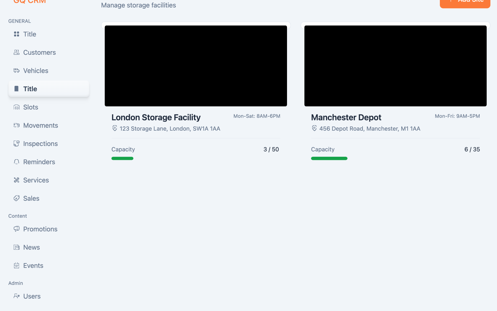Click the London address text '123 Storage Lane'
497x311 pixels.
(170, 128)
